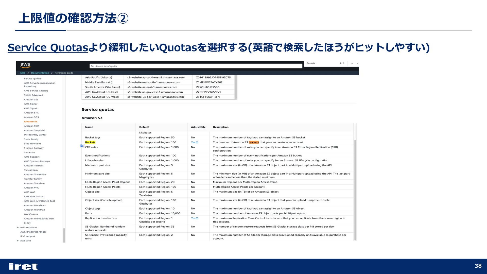This screenshot has height=274, width=487.
Task: Open Amazon WorkSpaces Web sidebar item
Action: [x=39, y=219]
